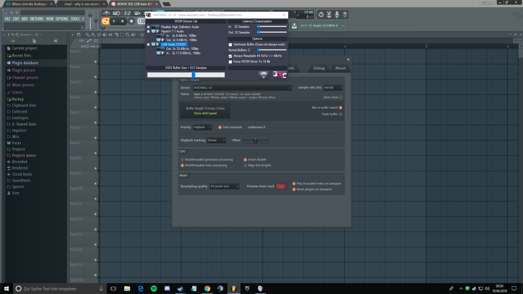Screen dimensions: 523x294
Task: Switch to the Debug tab
Action: coord(319,68)
